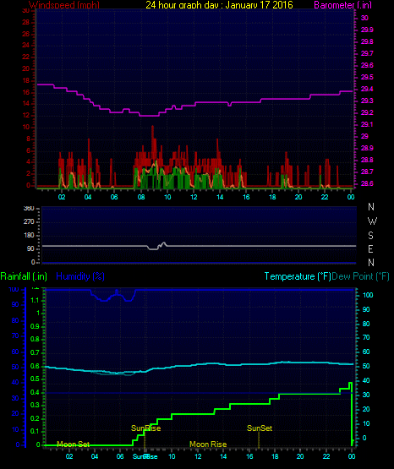Click the rainfall peak near midnight
The image size is (394, 469).
(350, 383)
